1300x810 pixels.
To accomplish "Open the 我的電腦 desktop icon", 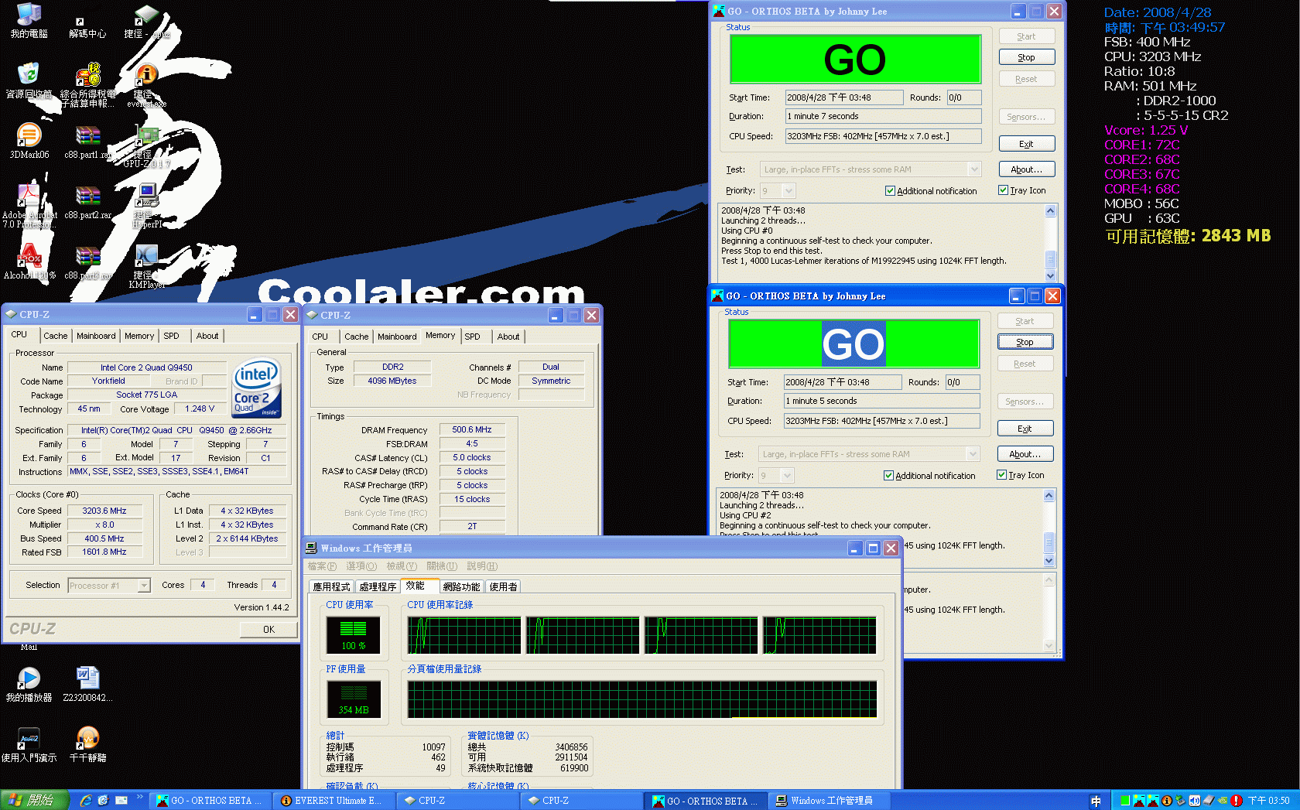I will tap(29, 20).
